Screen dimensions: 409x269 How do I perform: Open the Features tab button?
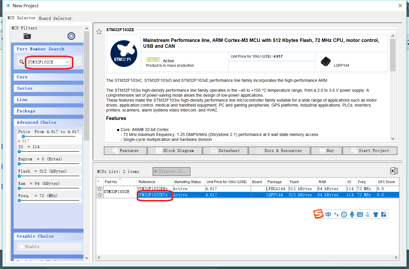[125, 151]
